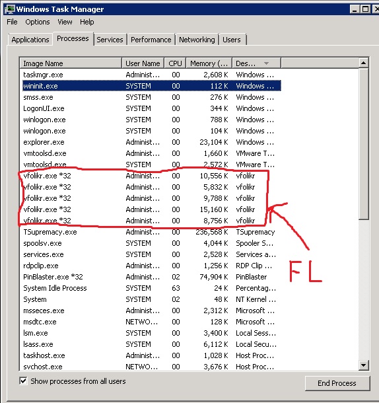Open the Options menu
The image size is (379, 403).
coord(37,22)
